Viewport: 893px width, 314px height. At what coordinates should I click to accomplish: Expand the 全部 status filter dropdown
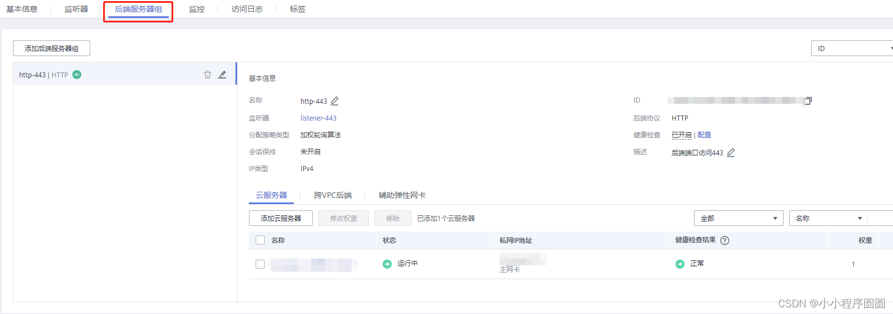tap(739, 218)
